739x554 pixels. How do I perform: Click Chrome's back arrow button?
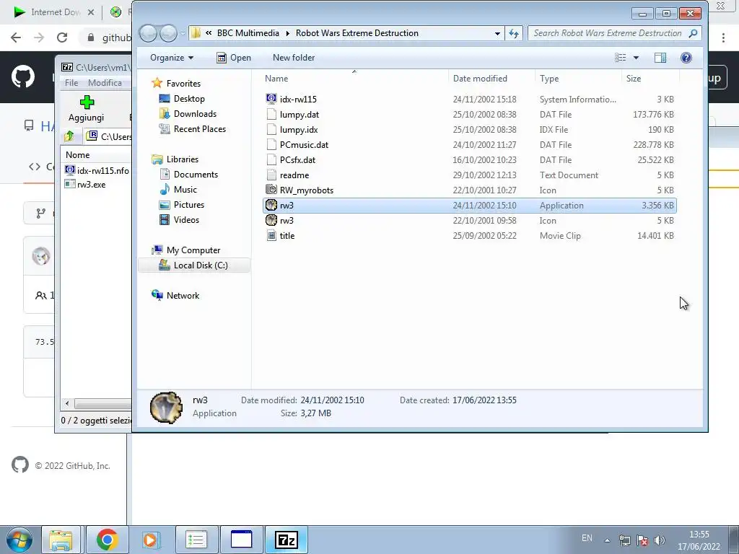[16, 38]
